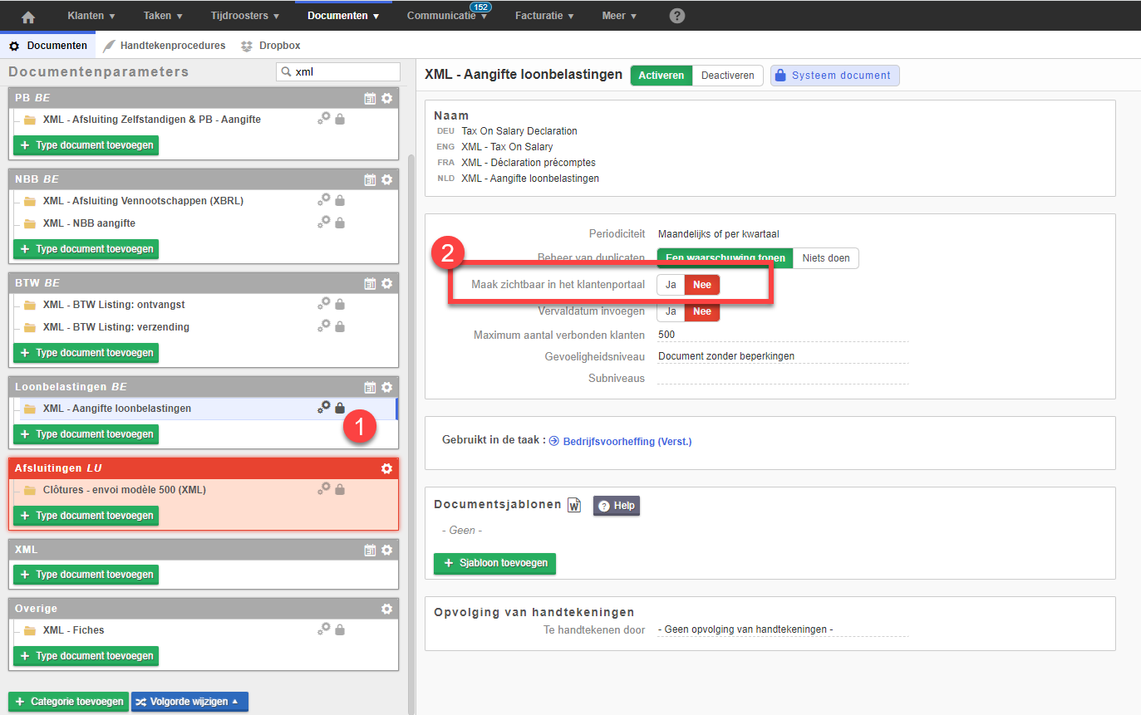
Task: Click the Subniveaus empty field
Action: pyautogui.click(x=783, y=378)
